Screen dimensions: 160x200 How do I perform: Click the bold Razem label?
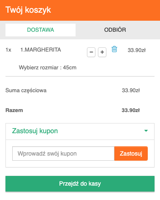point(14,110)
